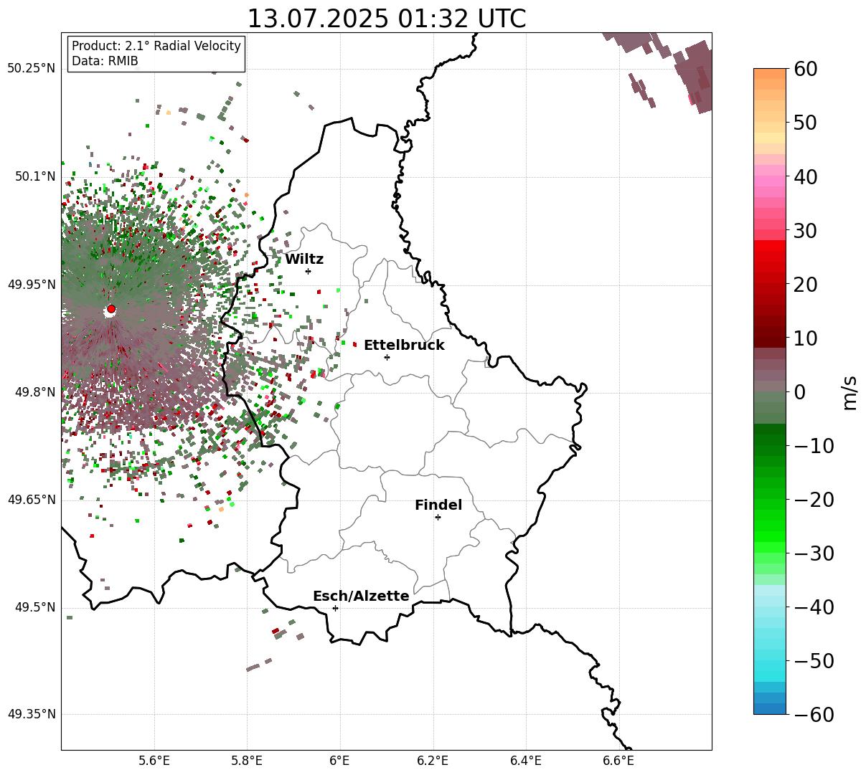The height and width of the screenshot is (775, 866).
Task: Select the Wiltz city label
Action: (x=304, y=260)
